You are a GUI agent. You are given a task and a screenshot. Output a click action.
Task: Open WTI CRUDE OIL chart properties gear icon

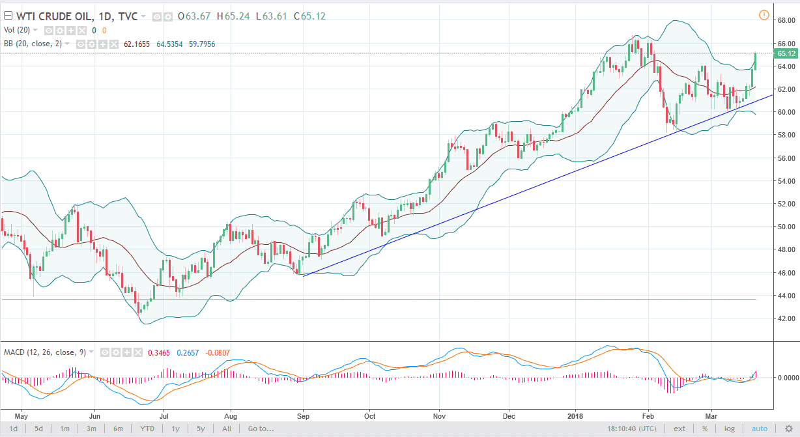(x=169, y=16)
